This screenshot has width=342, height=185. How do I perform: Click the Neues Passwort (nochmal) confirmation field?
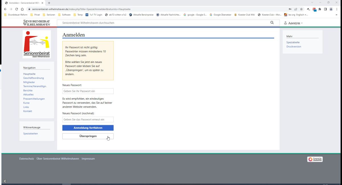88,120
